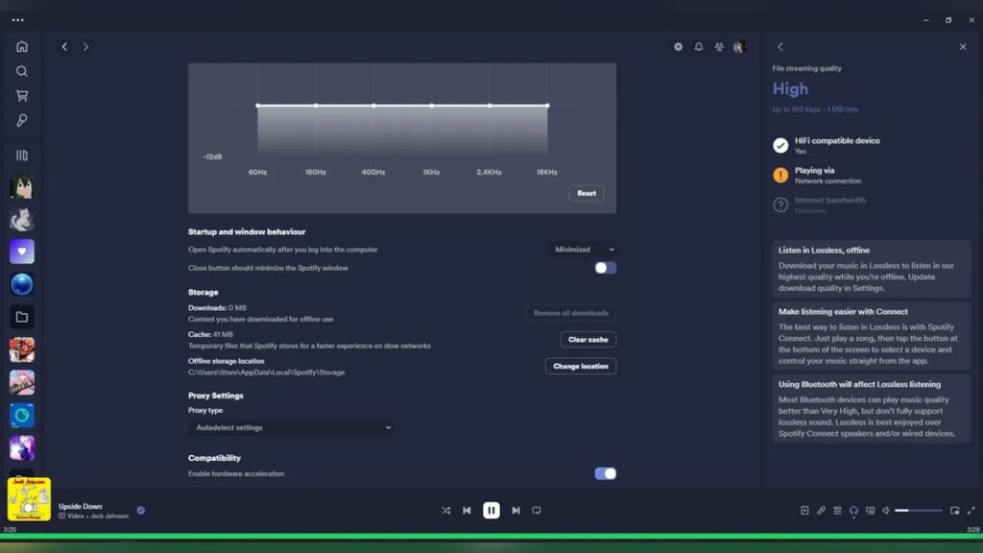Open the Proxy type Autodetect settings dropdown
This screenshot has width=983, height=553.
292,427
